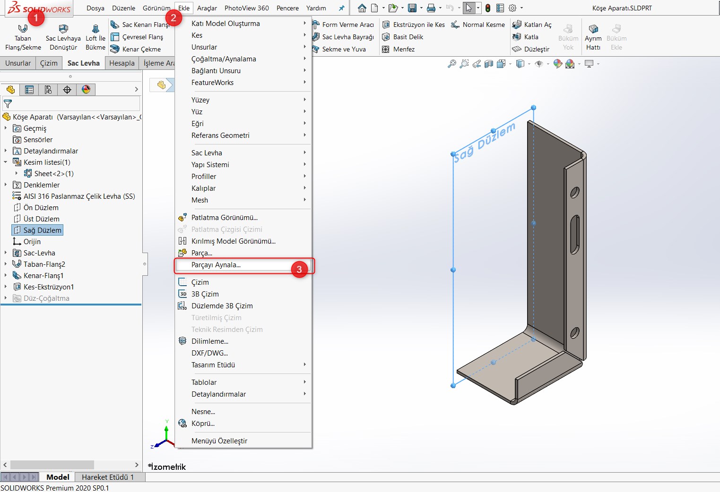Click the Rebuild traffic light icon
720x492 pixels.
pyautogui.click(x=488, y=8)
